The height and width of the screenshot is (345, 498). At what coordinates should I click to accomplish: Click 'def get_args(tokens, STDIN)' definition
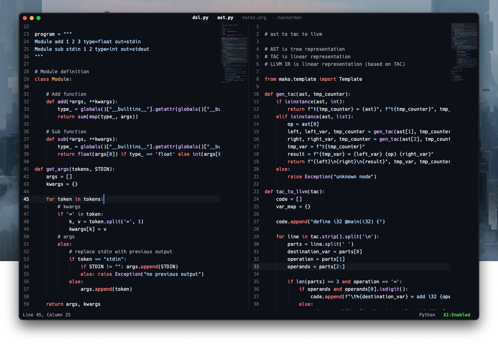[x=75, y=169]
